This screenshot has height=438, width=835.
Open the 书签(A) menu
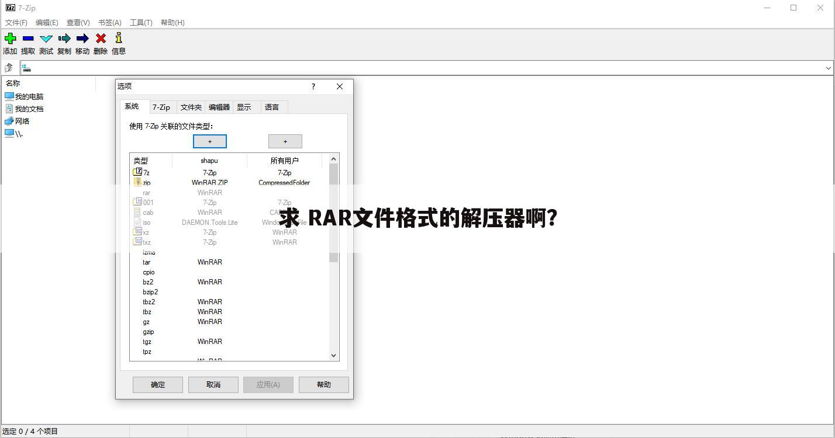(x=109, y=22)
